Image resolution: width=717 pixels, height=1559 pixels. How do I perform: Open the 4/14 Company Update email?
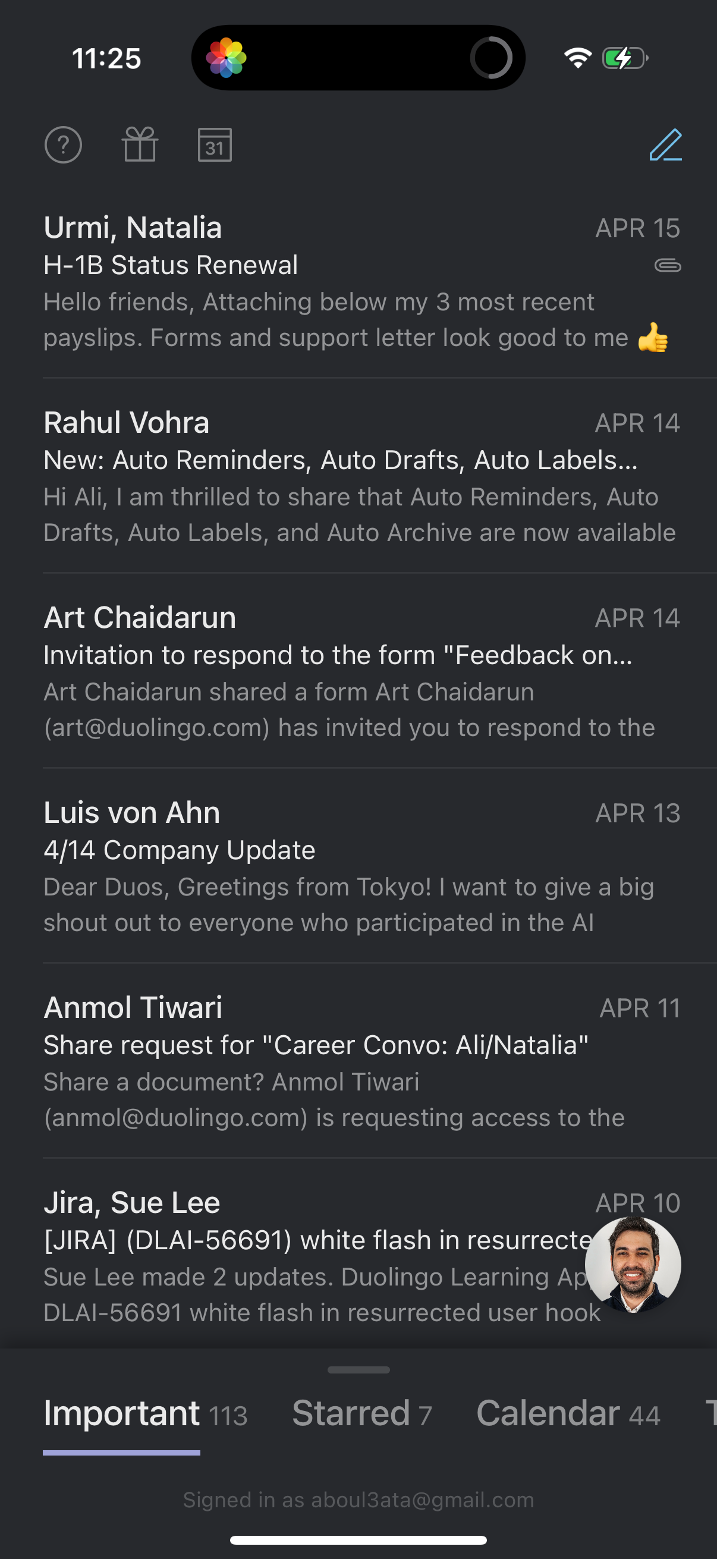(x=339, y=868)
